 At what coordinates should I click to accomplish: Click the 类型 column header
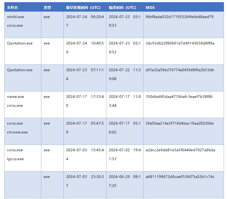point(47,8)
